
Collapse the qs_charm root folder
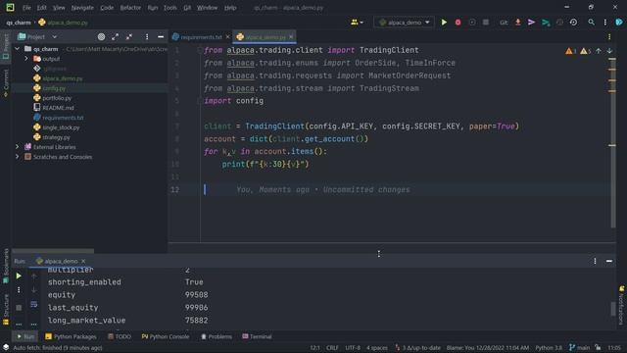point(18,49)
